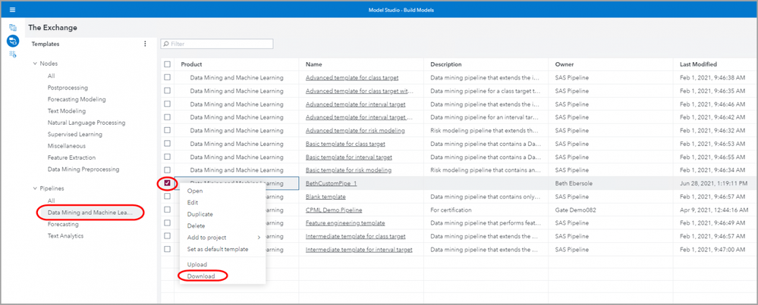Open the CPML Demo Pipeline link

(x=333, y=210)
